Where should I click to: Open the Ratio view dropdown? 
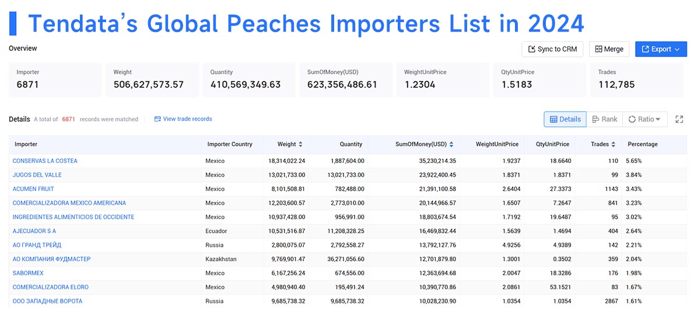644,119
